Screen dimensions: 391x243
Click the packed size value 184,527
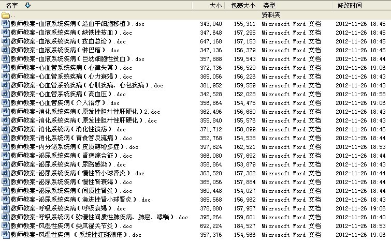click(x=244, y=226)
